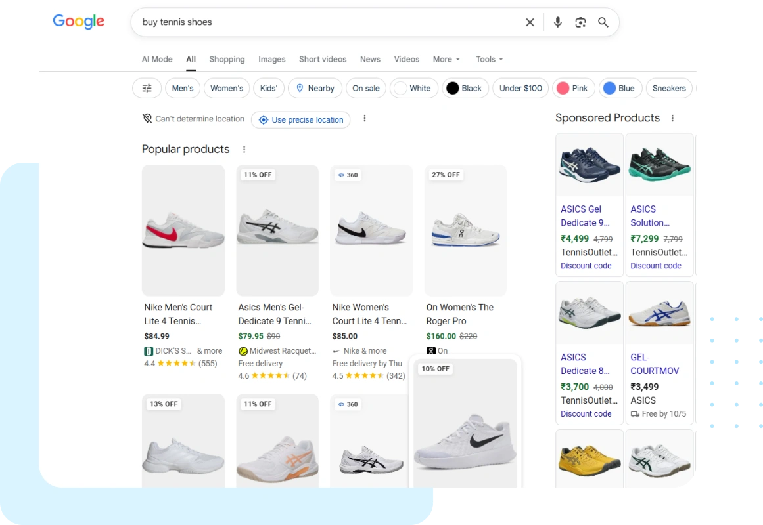The image size is (763, 525).
Task: Toggle the Kids' filter chip
Action: (269, 88)
